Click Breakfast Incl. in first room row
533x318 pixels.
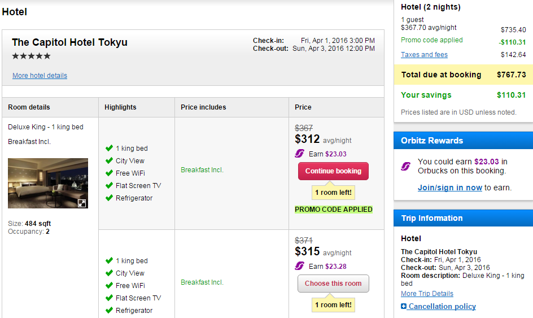coord(202,169)
